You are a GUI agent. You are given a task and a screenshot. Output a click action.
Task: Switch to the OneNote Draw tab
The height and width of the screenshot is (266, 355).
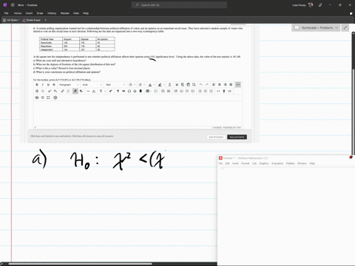[40, 13]
